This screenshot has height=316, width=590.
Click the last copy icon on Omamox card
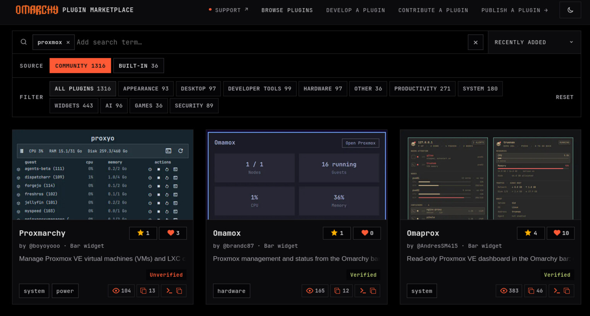pyautogui.click(x=373, y=291)
